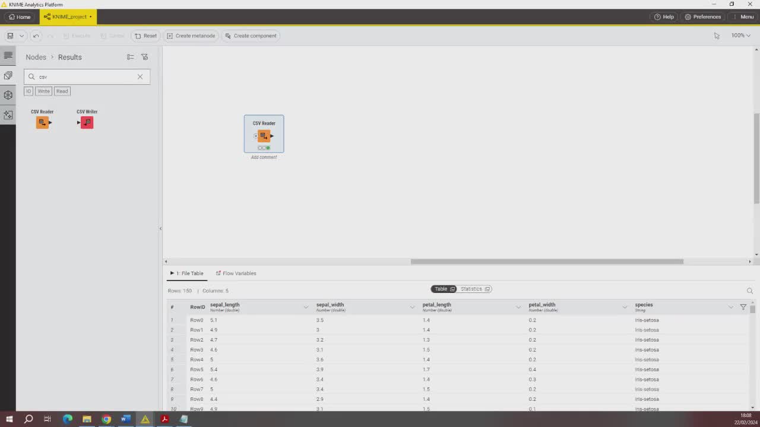Click the undo arrow icon

point(36,36)
